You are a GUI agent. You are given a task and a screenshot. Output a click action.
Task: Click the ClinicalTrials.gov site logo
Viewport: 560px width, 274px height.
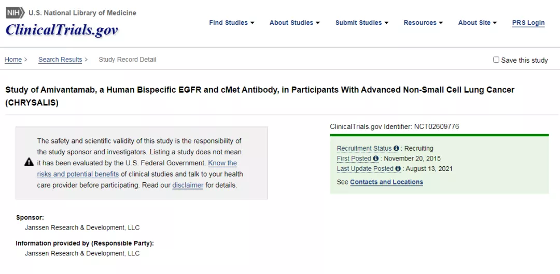click(x=62, y=29)
